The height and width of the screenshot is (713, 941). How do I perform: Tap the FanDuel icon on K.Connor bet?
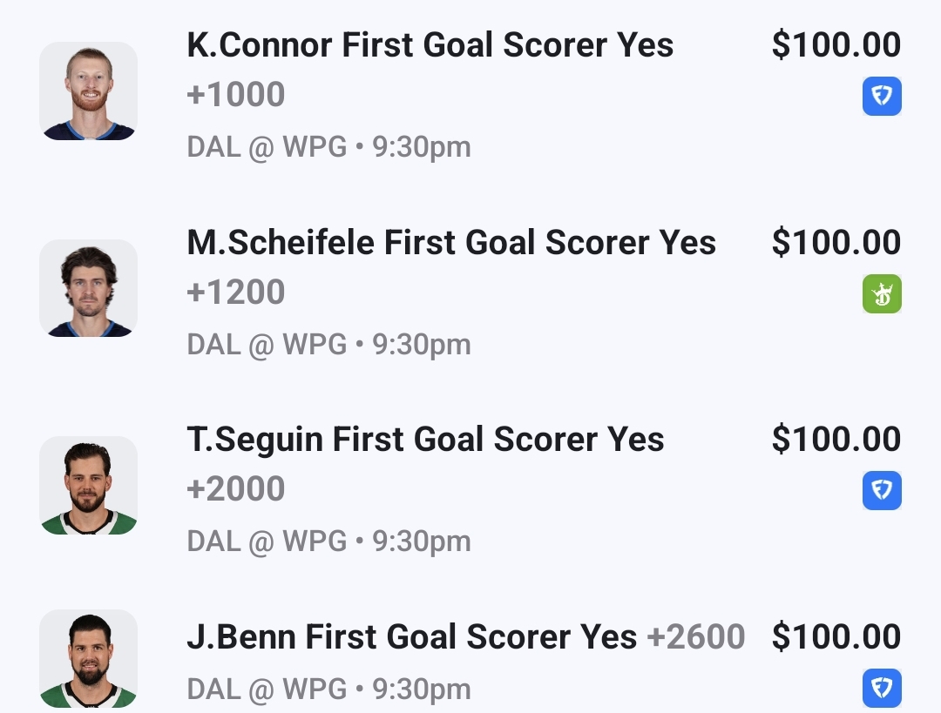point(882,96)
